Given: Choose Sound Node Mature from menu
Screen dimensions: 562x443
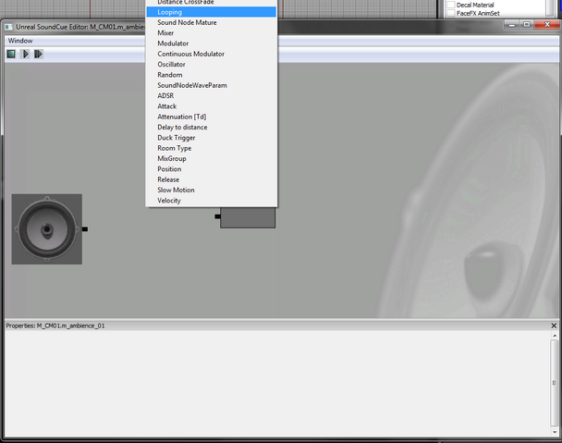Looking at the screenshot, I should 212,22.
